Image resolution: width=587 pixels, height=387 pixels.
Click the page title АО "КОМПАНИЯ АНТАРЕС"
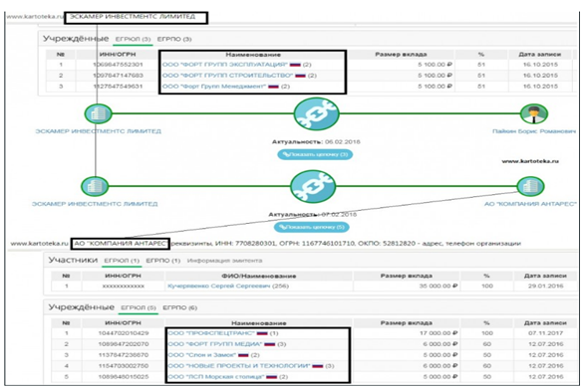121,244
